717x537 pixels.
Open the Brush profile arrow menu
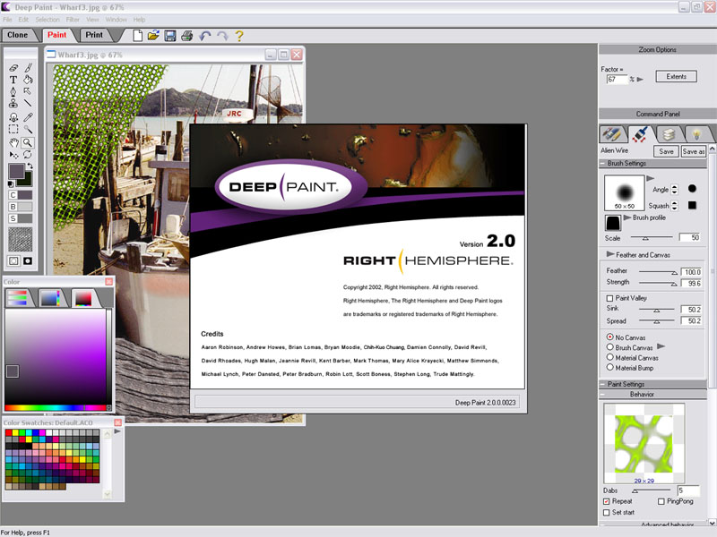point(627,217)
